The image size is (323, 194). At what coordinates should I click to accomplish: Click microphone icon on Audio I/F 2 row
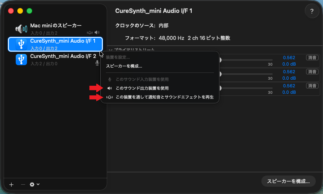pyautogui.click(x=97, y=63)
